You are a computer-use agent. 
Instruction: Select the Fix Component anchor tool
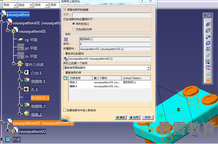(208, 49)
